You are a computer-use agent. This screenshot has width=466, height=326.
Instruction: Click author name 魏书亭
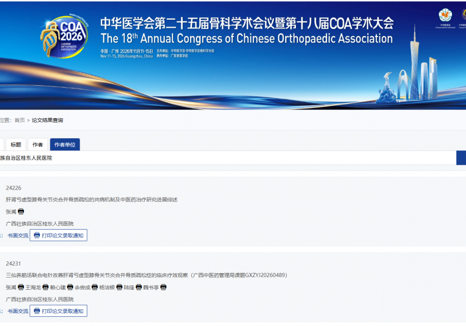(x=151, y=287)
